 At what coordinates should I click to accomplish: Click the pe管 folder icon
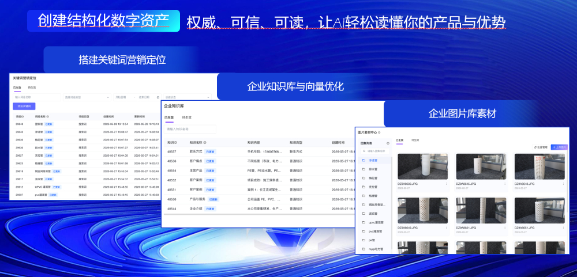click(364, 240)
